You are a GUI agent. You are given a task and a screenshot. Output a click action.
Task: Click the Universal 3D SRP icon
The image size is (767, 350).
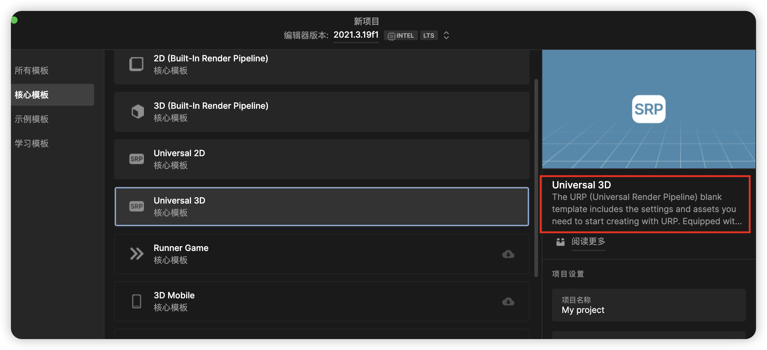point(137,206)
